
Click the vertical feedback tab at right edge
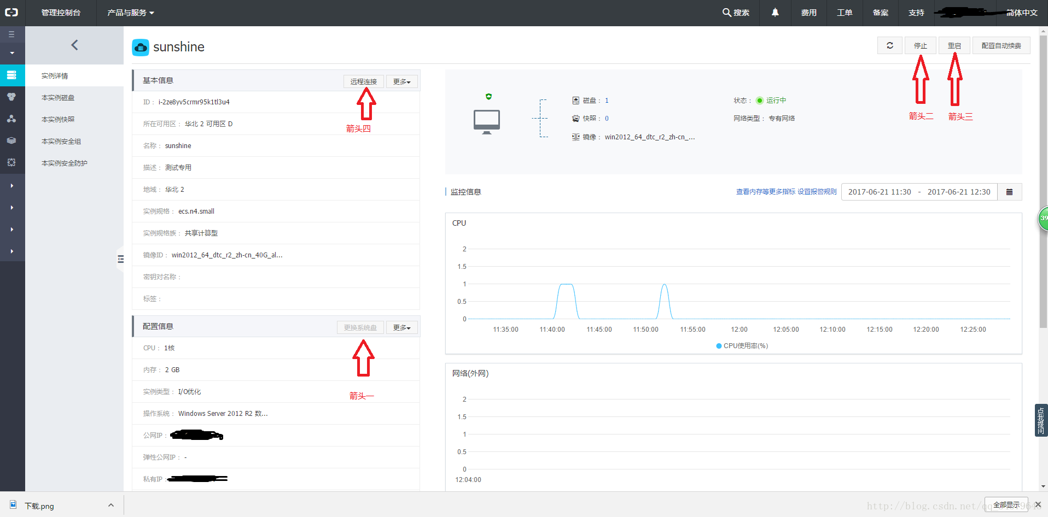click(x=1041, y=420)
